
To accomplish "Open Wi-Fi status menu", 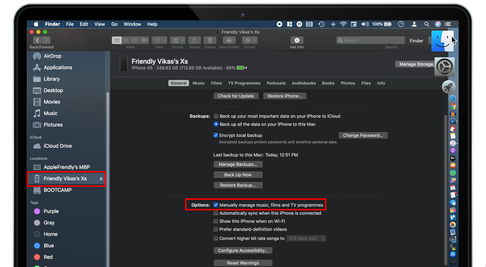I will pyautogui.click(x=343, y=24).
